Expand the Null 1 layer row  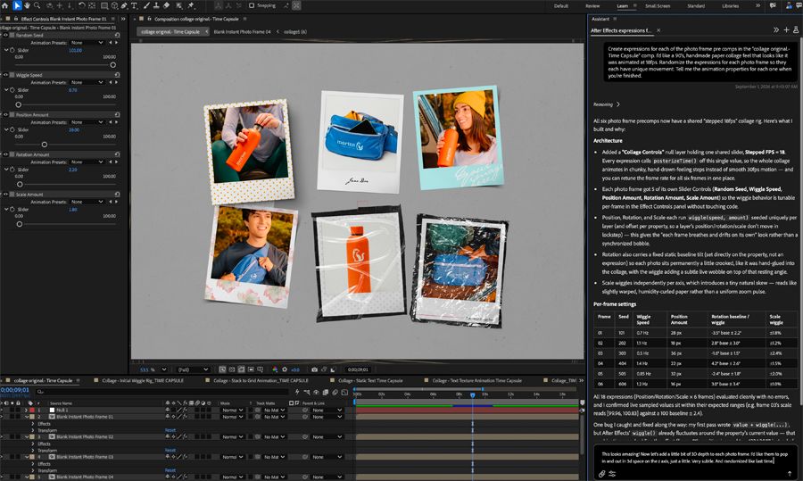pyautogui.click(x=26, y=411)
